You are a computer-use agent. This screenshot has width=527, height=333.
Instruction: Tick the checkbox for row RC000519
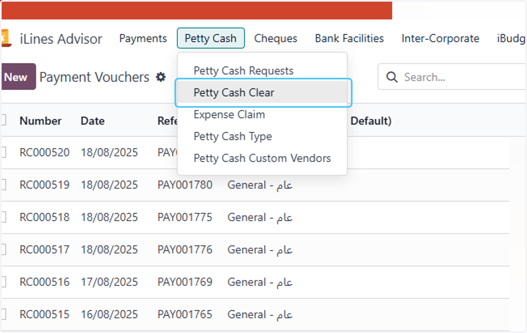(4, 185)
